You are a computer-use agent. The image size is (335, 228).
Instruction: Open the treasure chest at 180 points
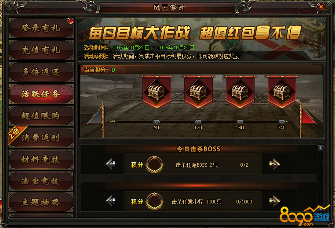(x=240, y=92)
